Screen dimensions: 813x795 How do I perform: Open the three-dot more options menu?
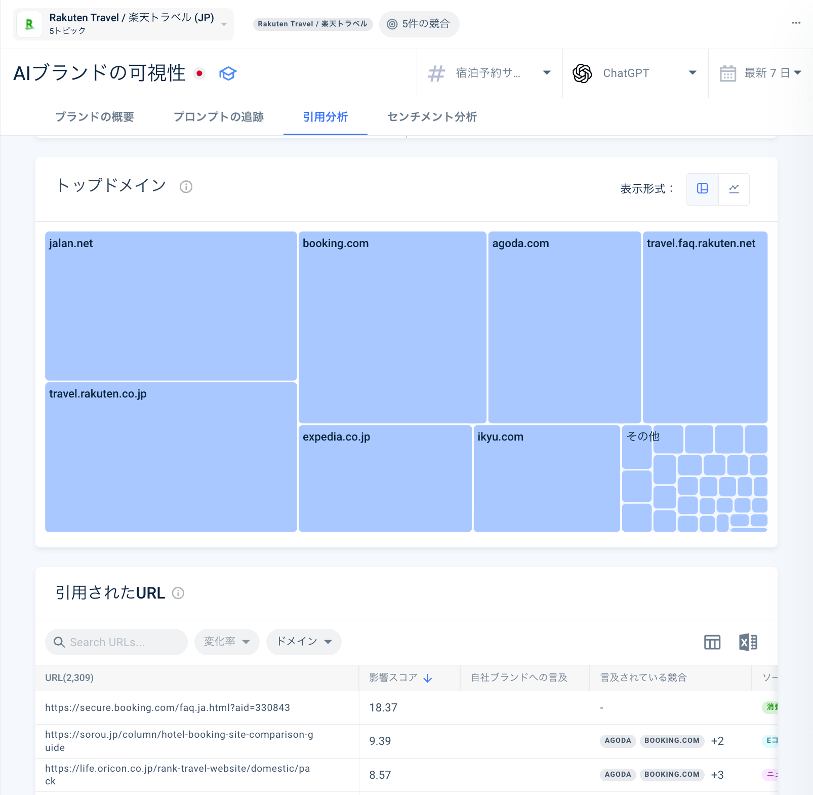(x=796, y=23)
